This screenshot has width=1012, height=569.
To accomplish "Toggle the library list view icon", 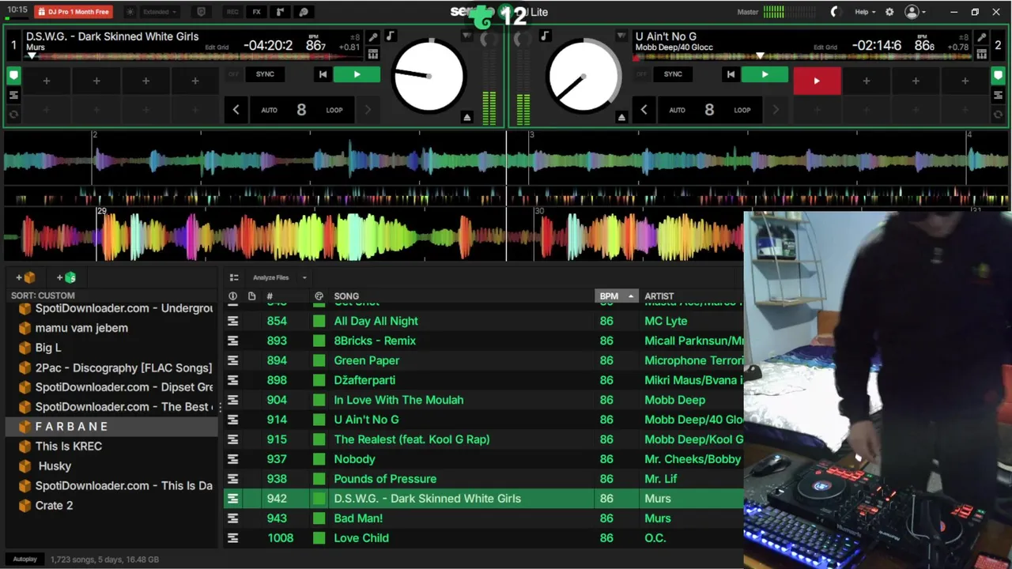I will coord(234,277).
